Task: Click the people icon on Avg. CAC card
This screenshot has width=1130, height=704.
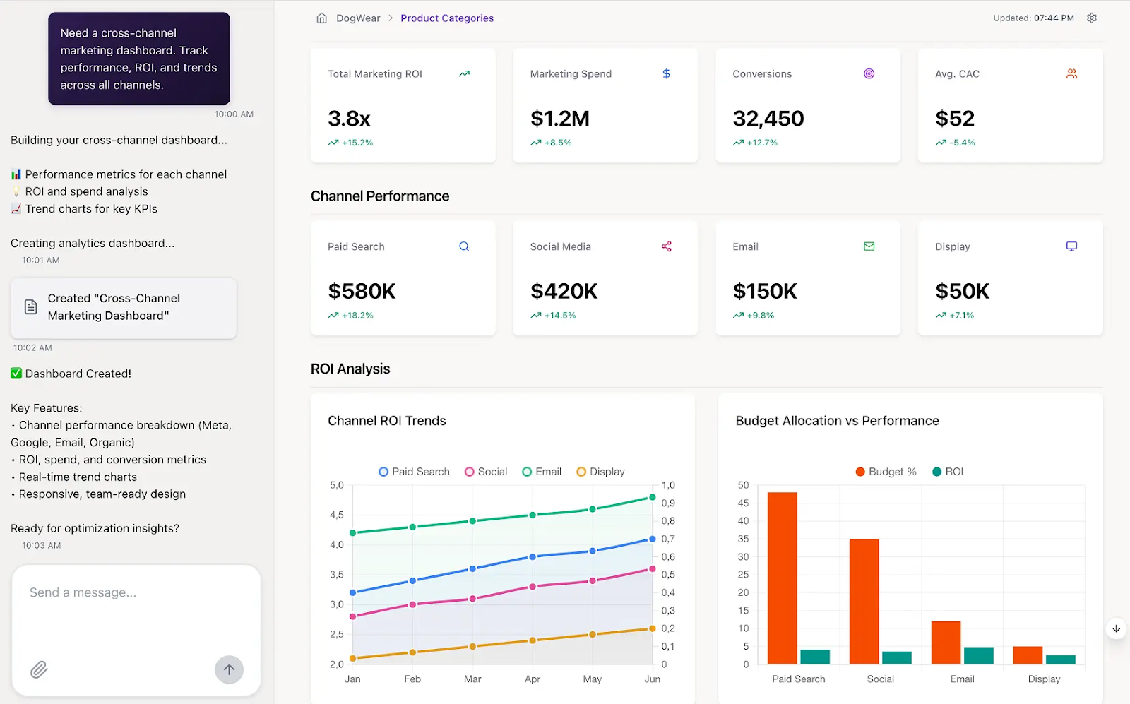Action: [x=1071, y=73]
